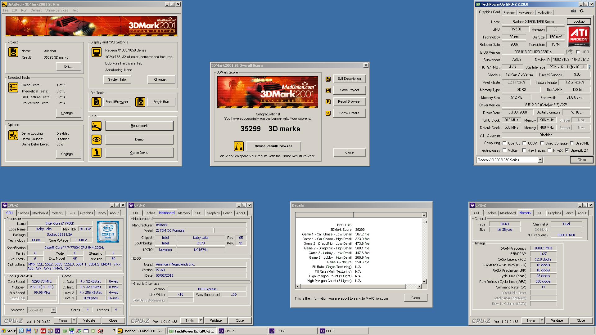Toggle the CUDA checkbox
The width and height of the screenshot is (596, 335).
524,143
